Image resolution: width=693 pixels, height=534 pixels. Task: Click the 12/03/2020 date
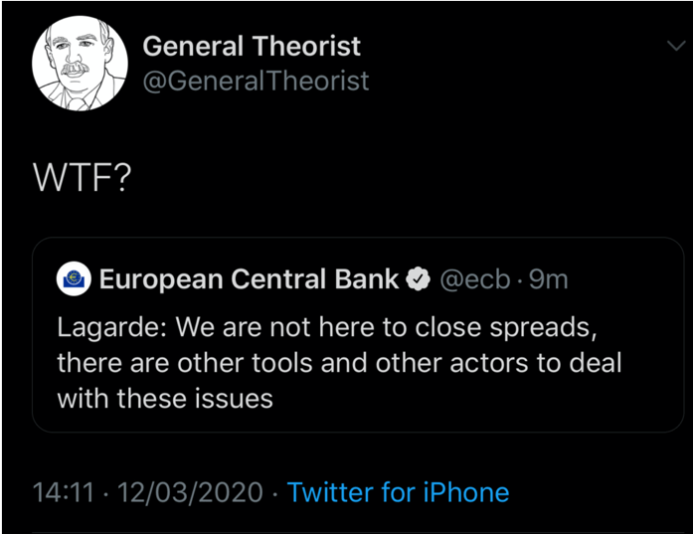191,492
